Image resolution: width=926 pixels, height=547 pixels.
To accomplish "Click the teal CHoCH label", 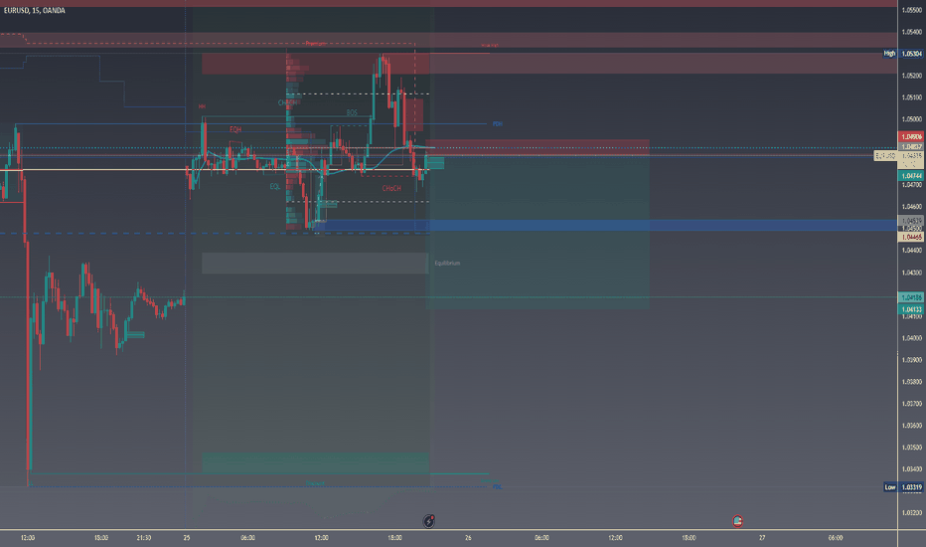I will click(x=287, y=102).
